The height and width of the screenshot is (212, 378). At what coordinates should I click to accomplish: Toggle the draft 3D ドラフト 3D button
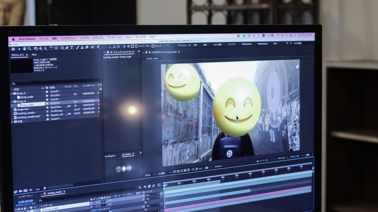[x=262, y=161]
